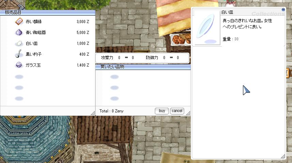
Task: Click the 防御力 defense stat label
Action: [x=152, y=58]
